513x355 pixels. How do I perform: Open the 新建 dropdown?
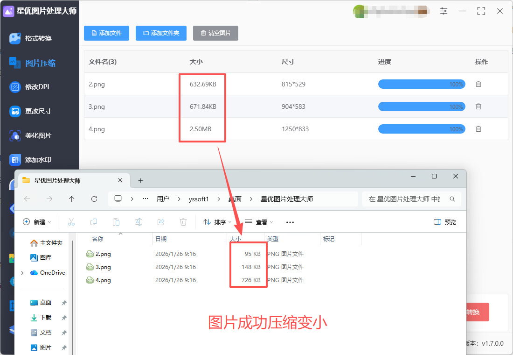click(x=37, y=222)
